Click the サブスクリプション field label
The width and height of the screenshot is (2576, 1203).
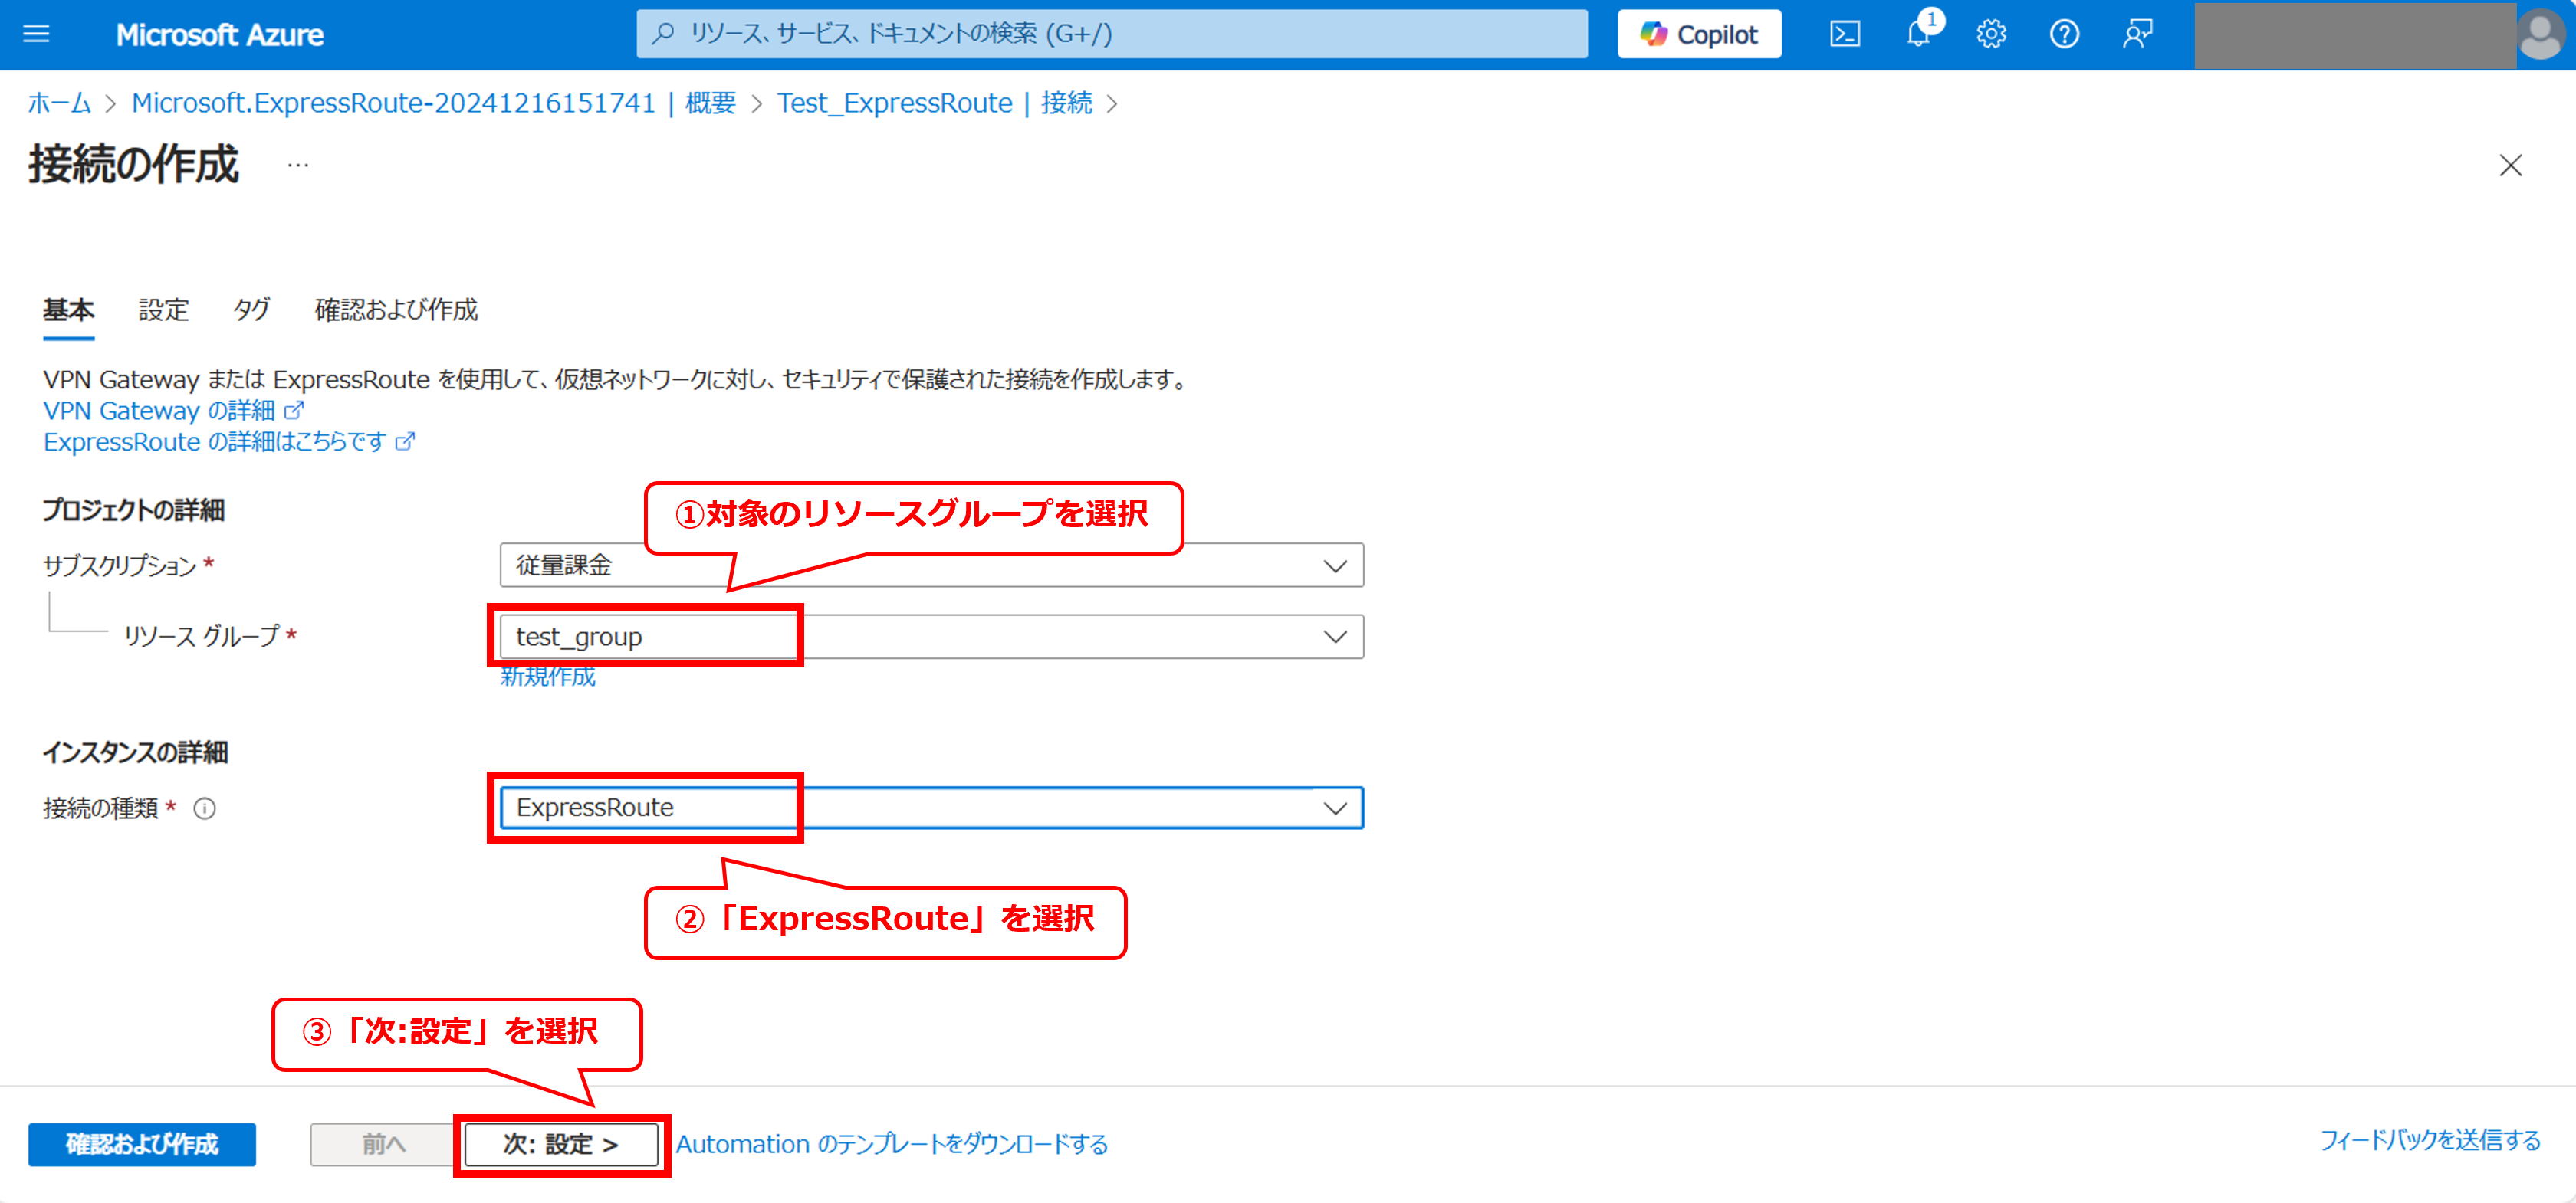click(120, 565)
